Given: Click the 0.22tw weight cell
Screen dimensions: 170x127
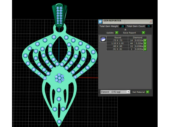Looking at the screenshot, I should (139, 43).
